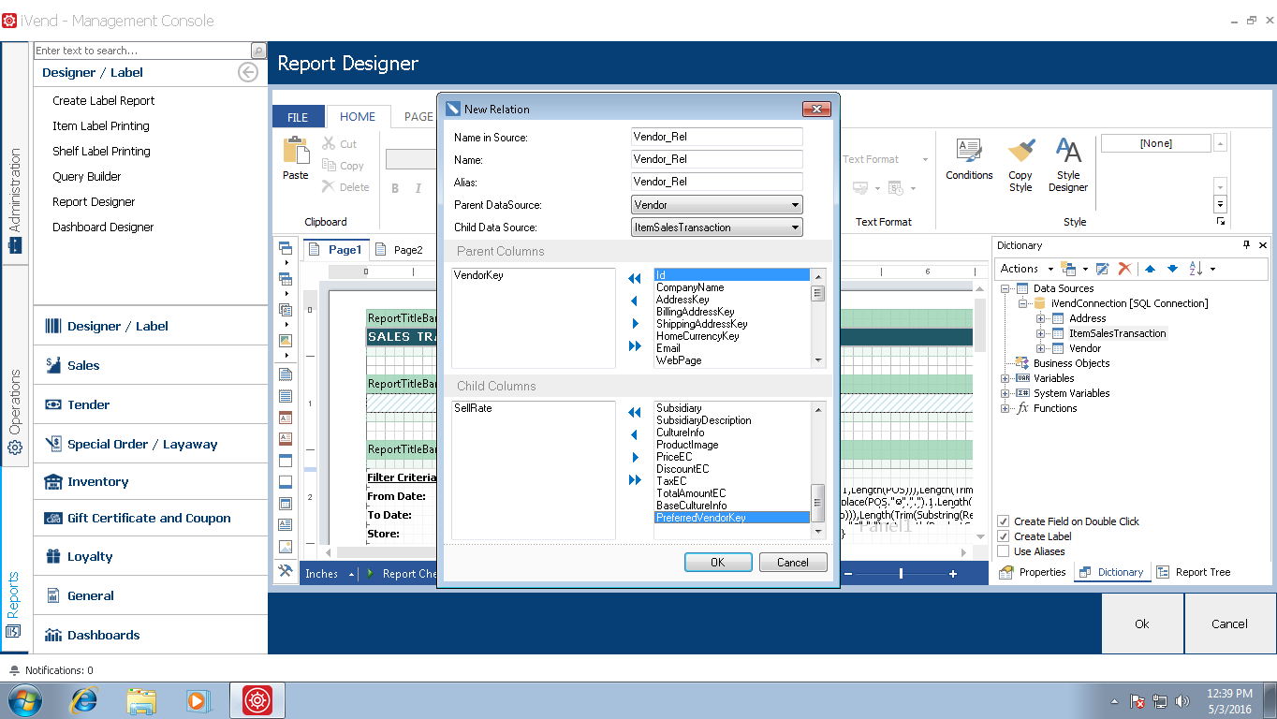Open the Inches units dropdown
This screenshot has height=719, width=1277.
[330, 574]
